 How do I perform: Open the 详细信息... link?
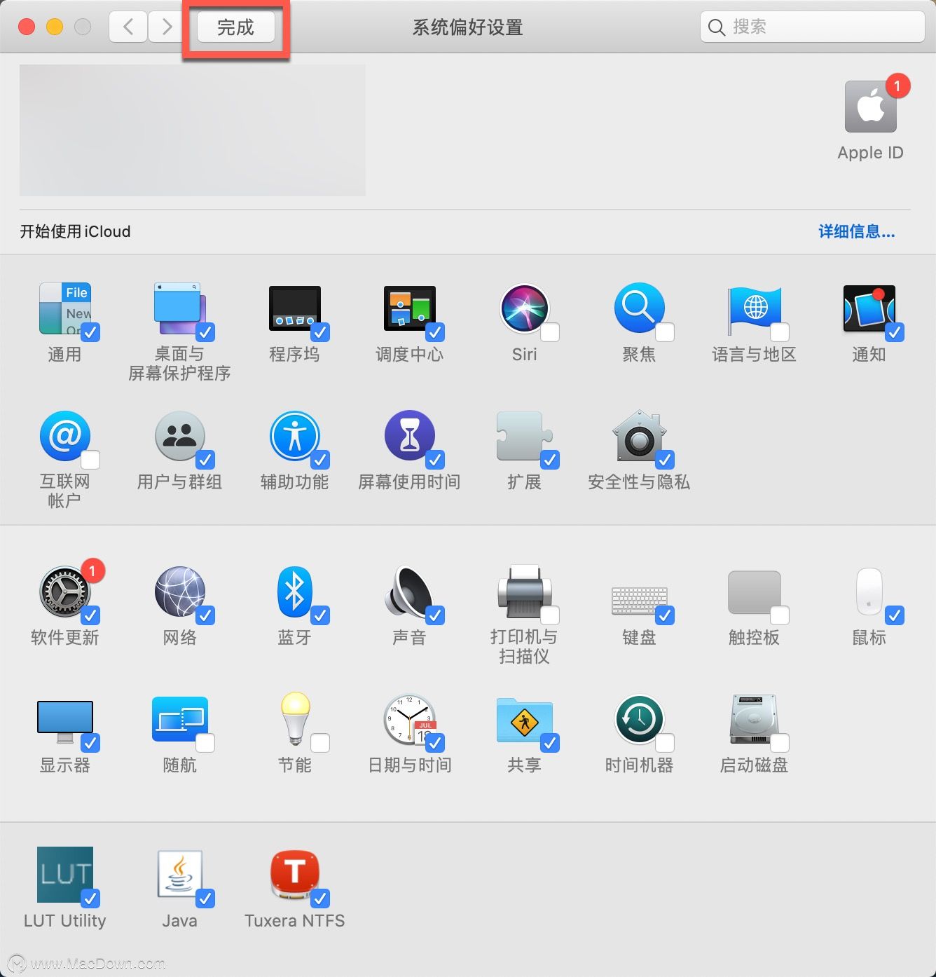pos(857,231)
